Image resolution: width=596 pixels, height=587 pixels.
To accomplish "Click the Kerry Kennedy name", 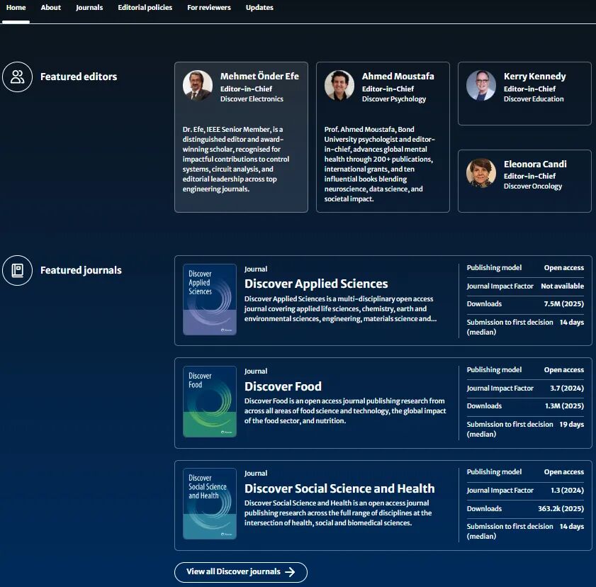I will (535, 77).
